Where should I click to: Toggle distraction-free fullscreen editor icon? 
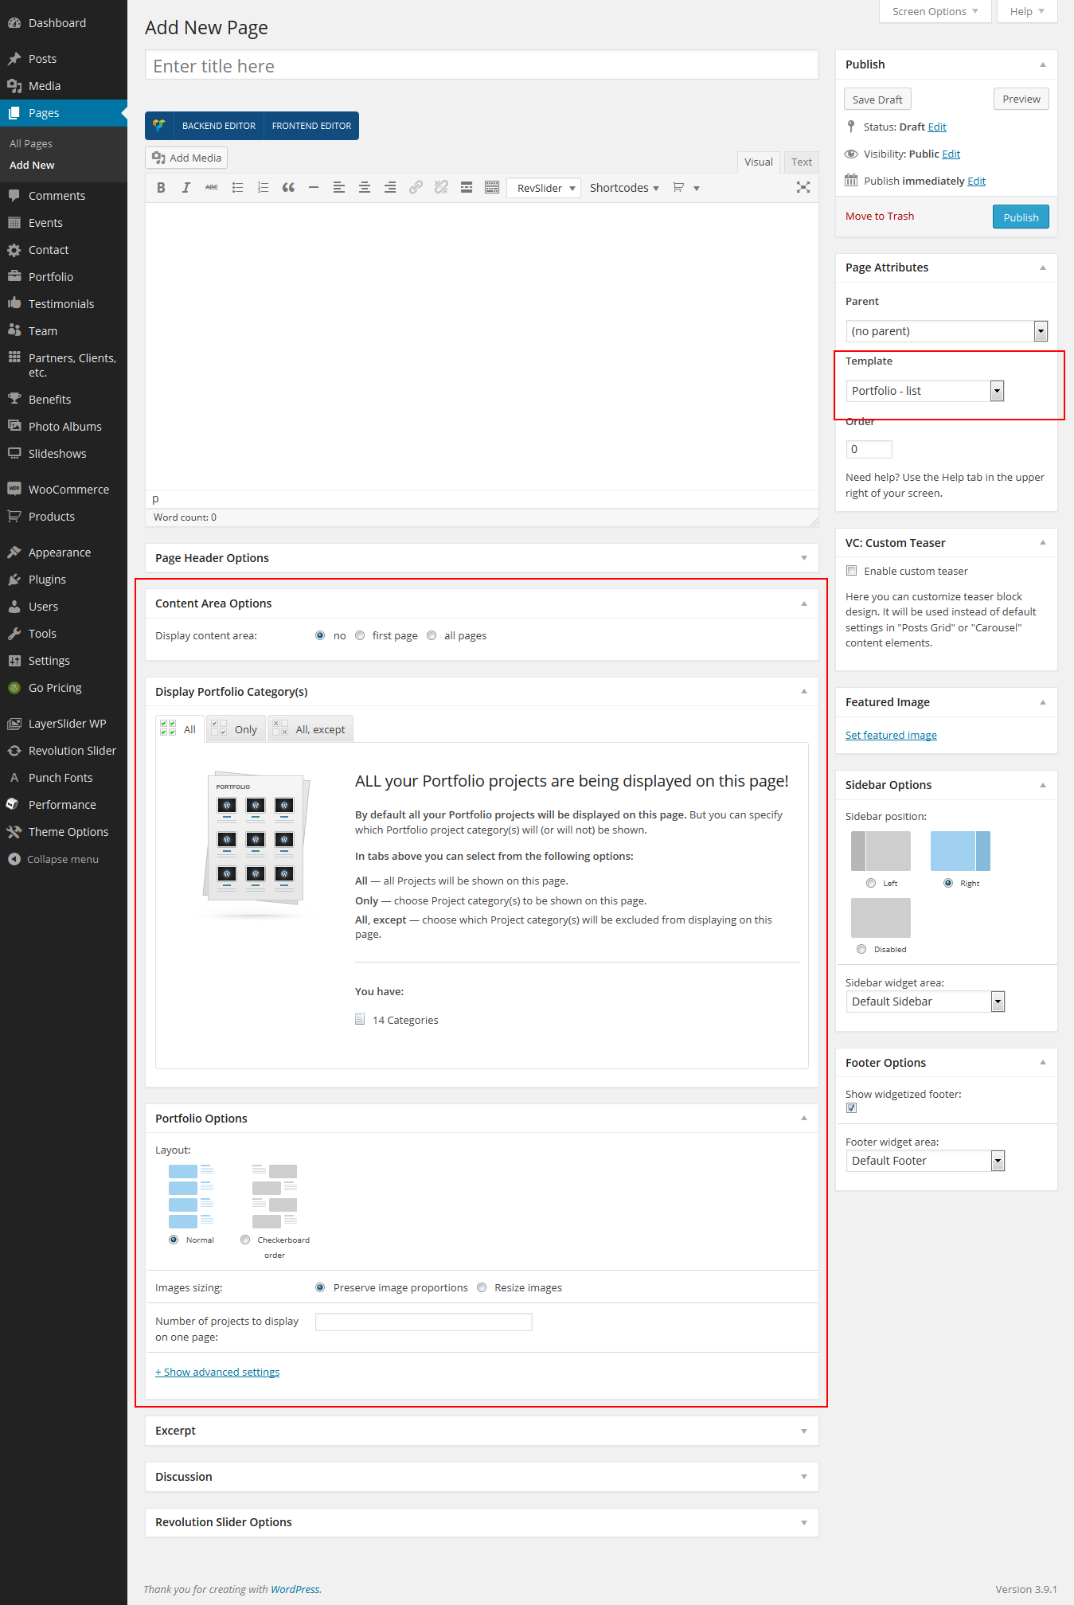tap(803, 188)
